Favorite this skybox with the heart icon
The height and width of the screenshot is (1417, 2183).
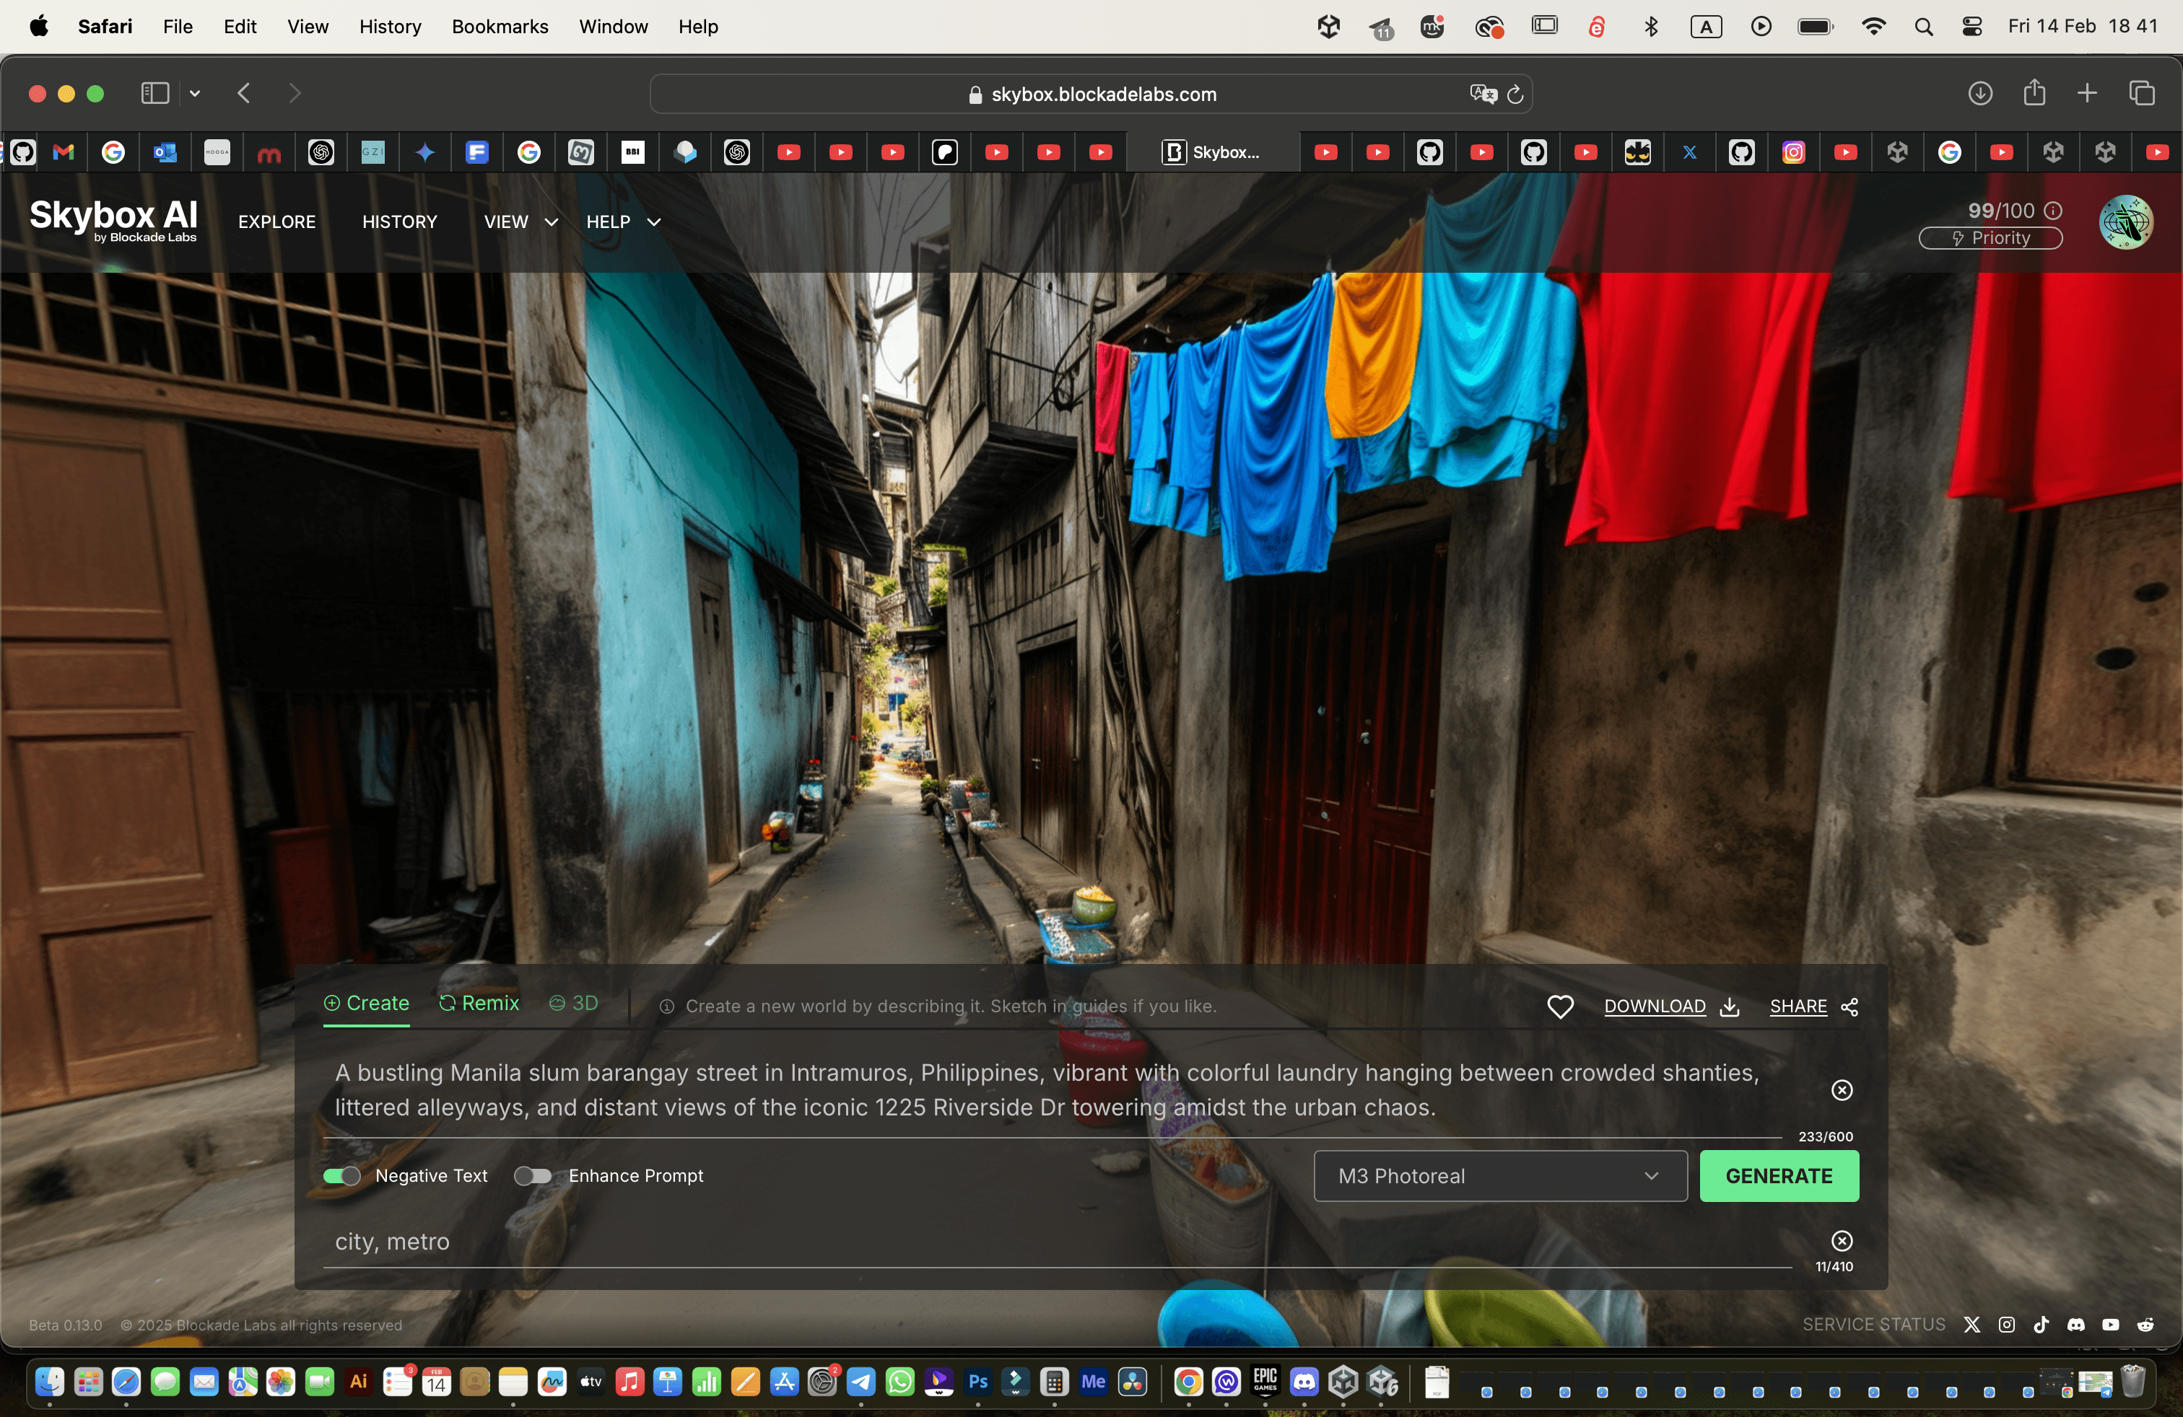(x=1560, y=1006)
